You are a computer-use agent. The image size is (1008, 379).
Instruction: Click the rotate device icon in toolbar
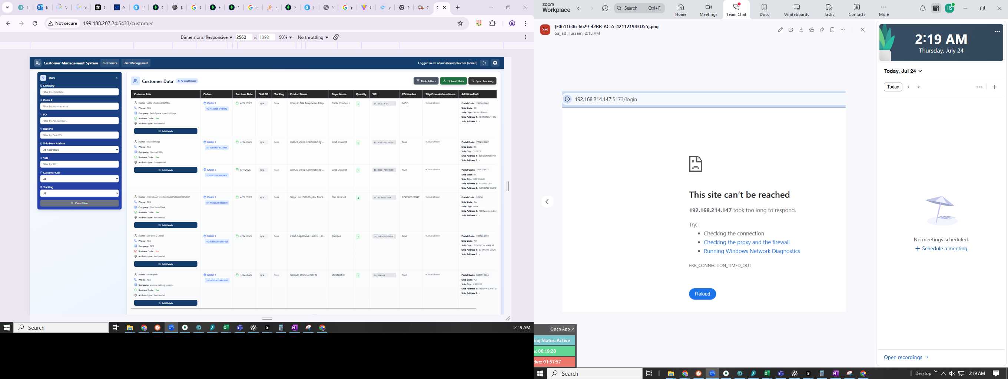coord(336,37)
